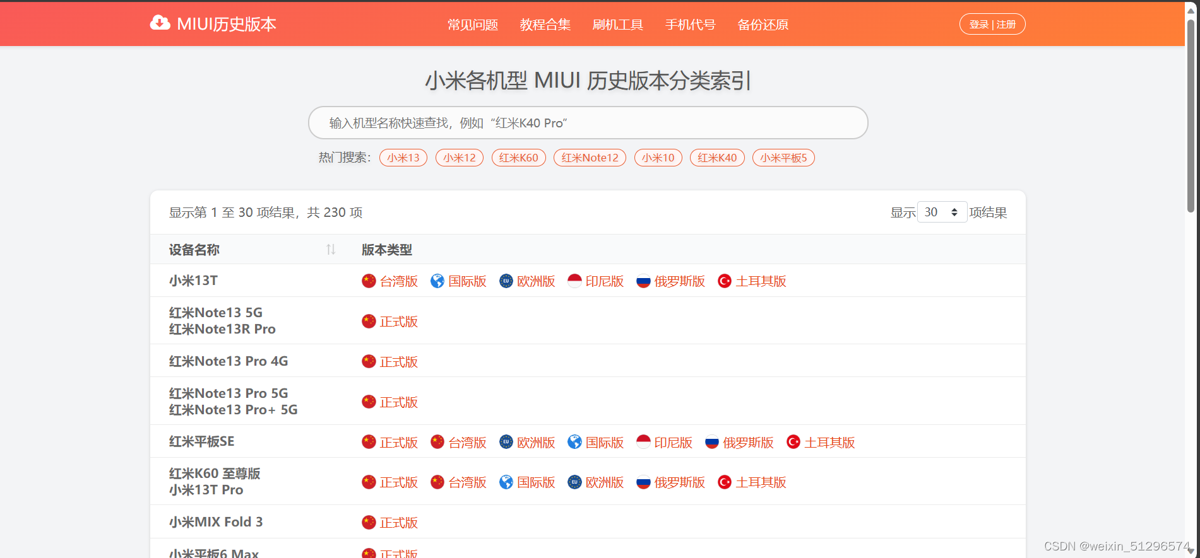Click China flag icon for 红米Note13 Pro 4G
1200x558 pixels.
tap(369, 361)
